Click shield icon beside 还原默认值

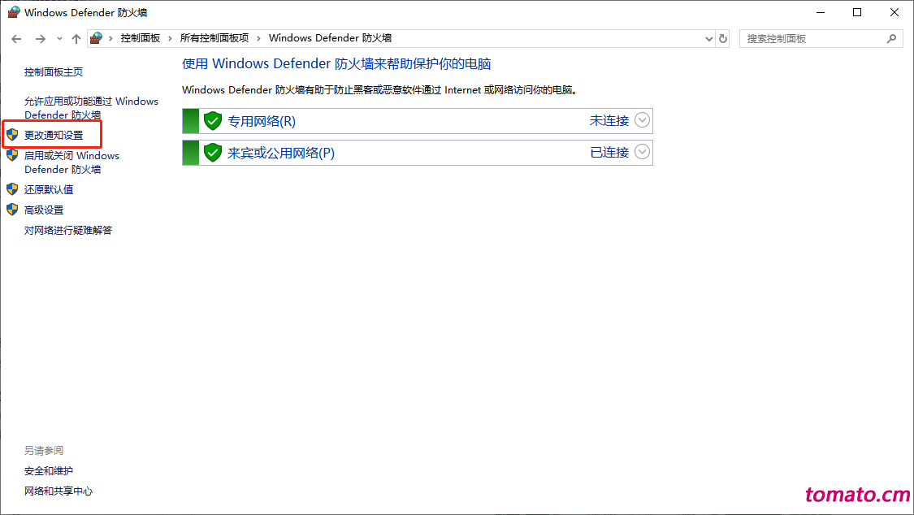pos(12,189)
